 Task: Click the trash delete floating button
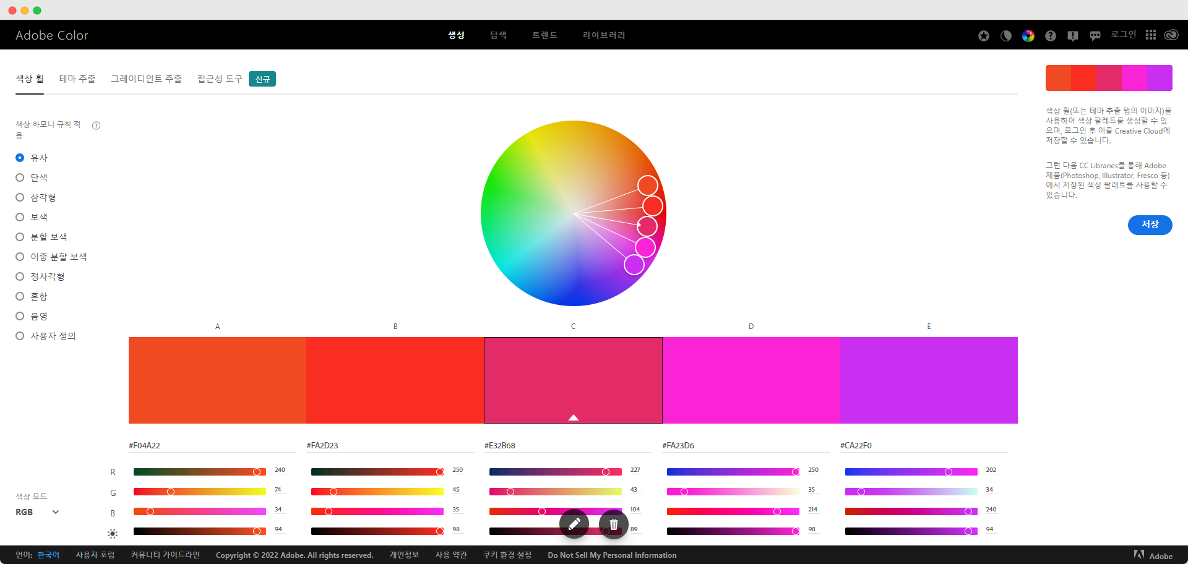pos(614,524)
